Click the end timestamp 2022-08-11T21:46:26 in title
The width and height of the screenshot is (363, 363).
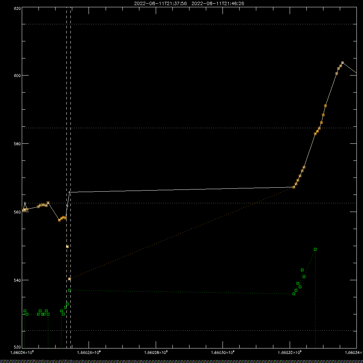coord(218,4)
